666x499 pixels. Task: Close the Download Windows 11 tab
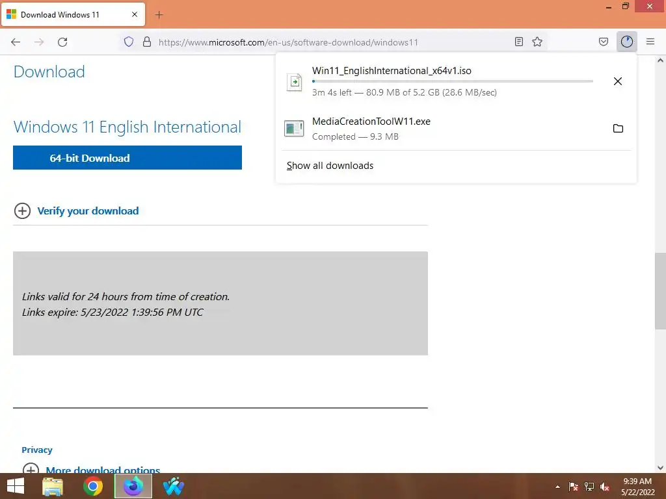tap(135, 14)
